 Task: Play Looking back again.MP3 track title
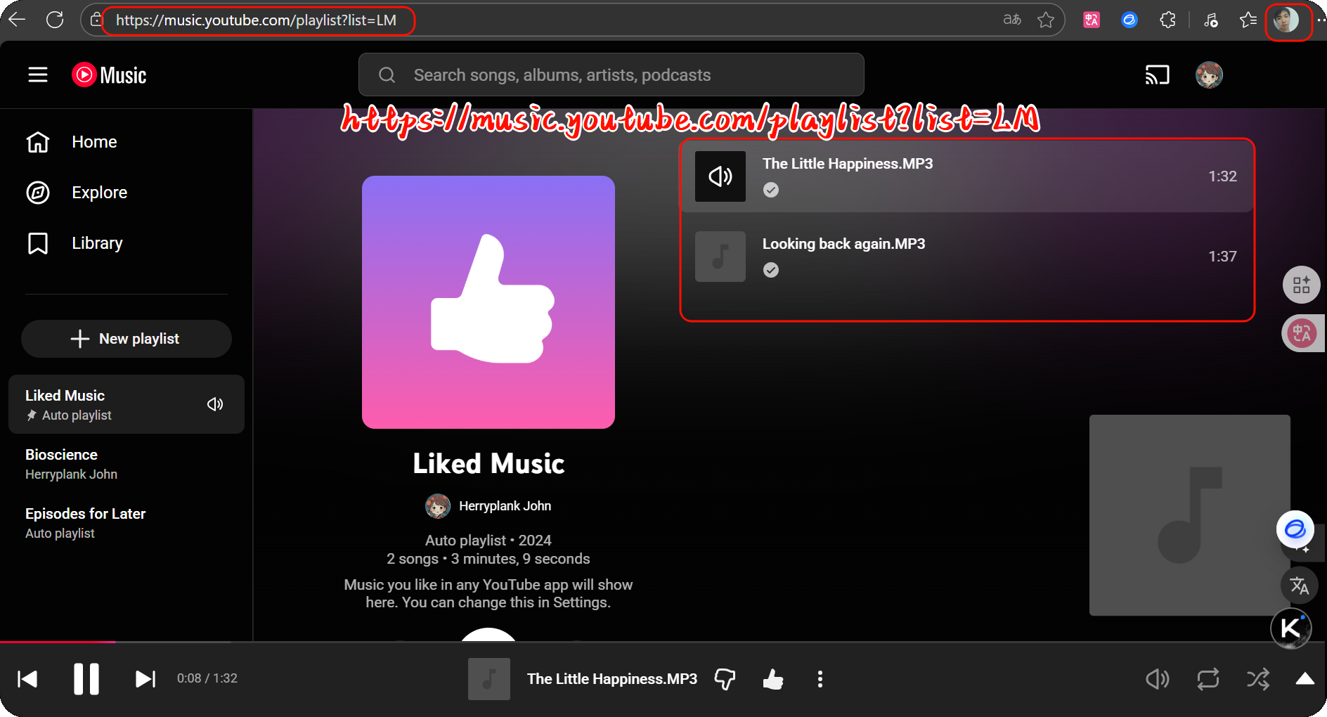843,244
